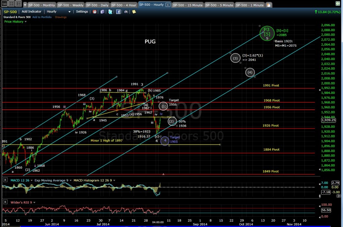Click the '1884 Pivot' label
Viewport: 343px width, 227px height.
[x=271, y=149]
